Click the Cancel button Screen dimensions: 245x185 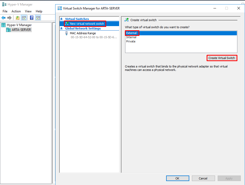tap(203, 178)
